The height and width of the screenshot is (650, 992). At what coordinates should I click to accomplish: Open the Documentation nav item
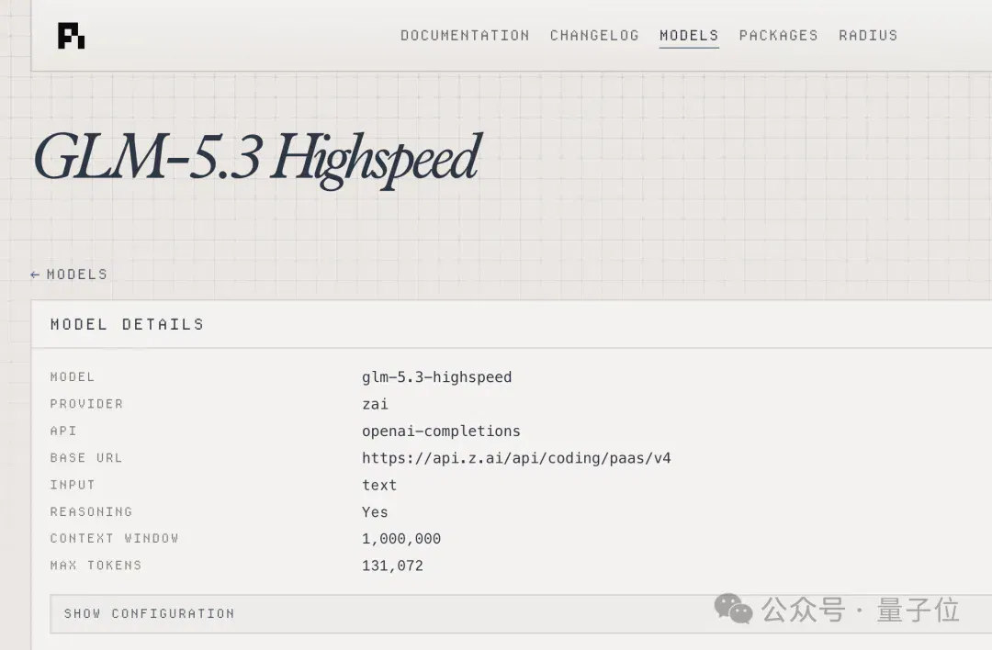[x=465, y=36]
